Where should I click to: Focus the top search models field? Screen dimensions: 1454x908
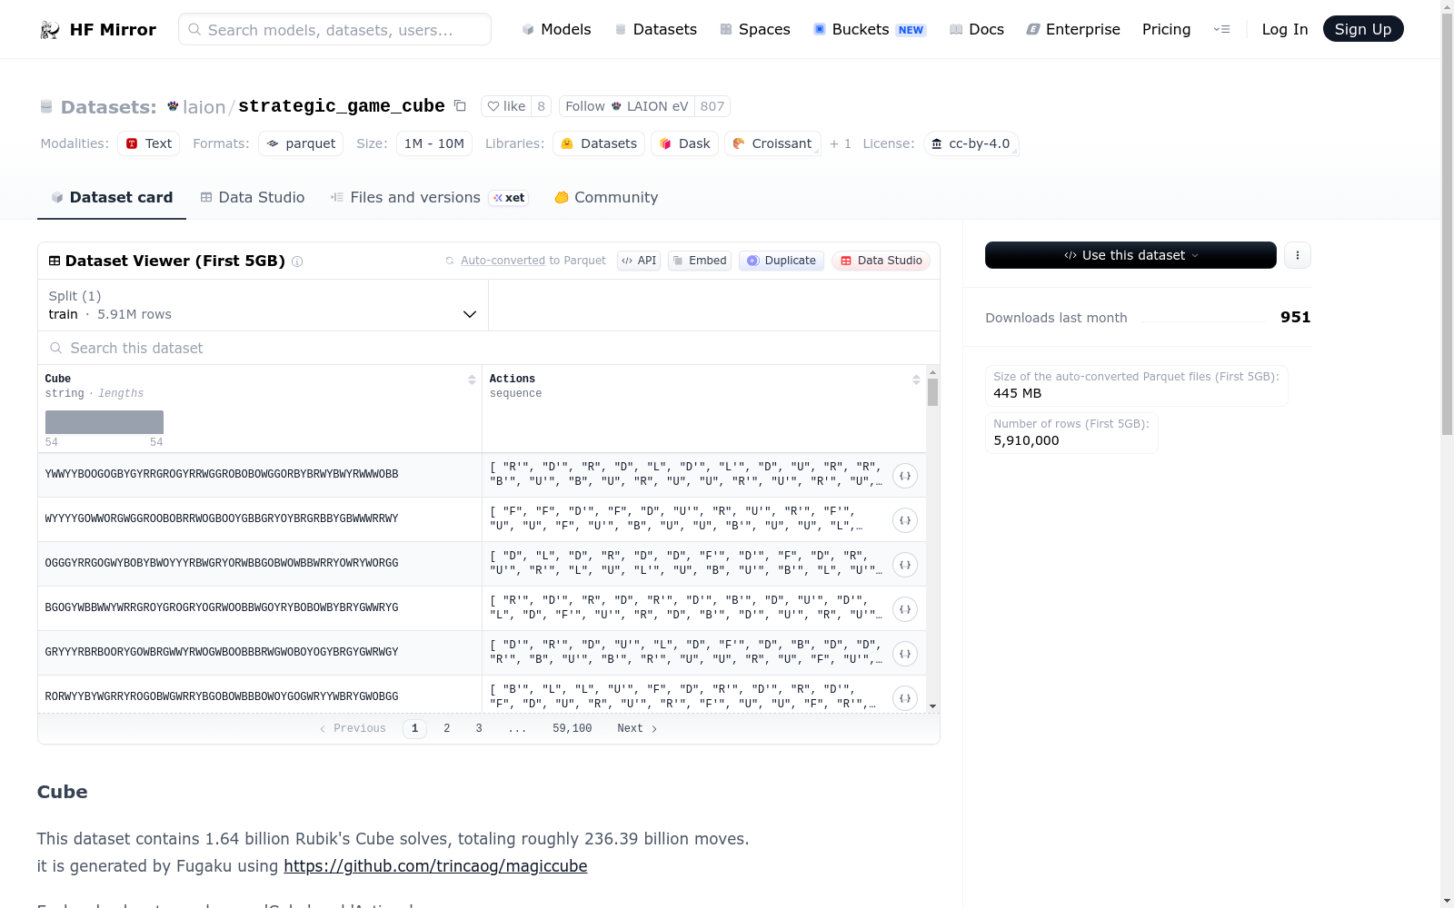pyautogui.click(x=334, y=29)
